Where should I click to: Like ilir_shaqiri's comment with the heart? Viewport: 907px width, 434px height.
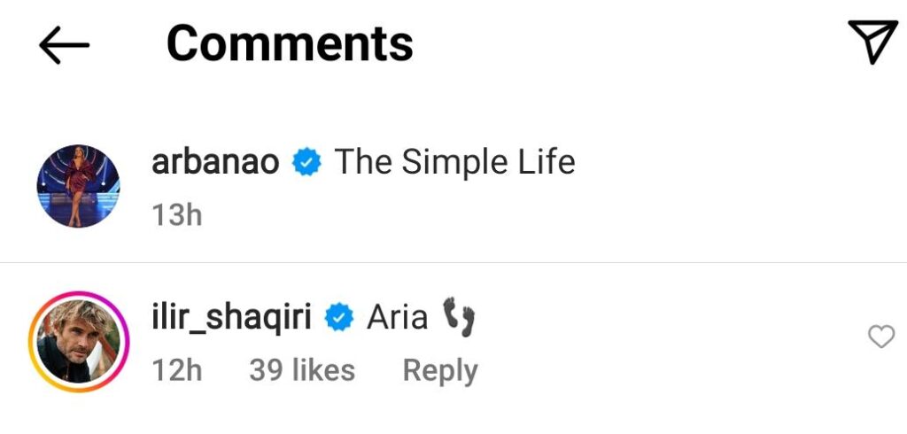[880, 337]
